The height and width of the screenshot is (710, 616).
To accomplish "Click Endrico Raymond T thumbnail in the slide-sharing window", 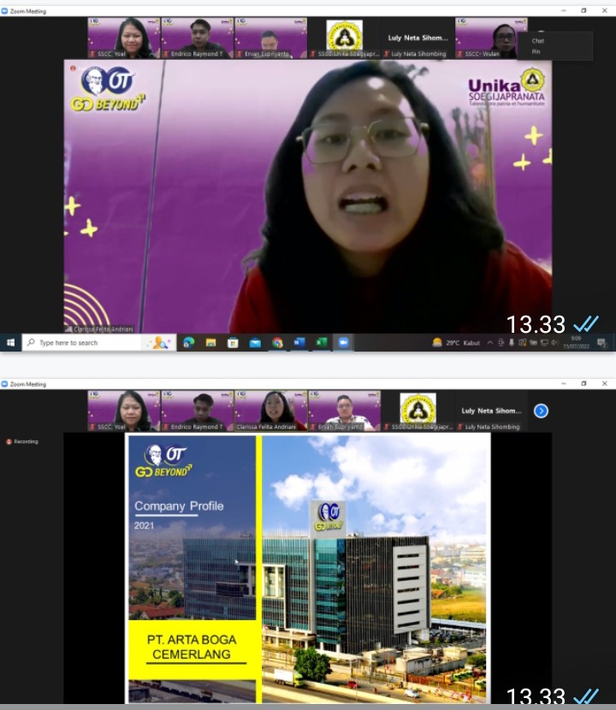I will click(197, 411).
